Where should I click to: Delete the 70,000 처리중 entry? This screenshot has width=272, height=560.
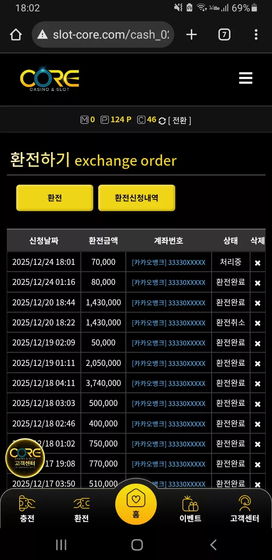[x=258, y=263]
